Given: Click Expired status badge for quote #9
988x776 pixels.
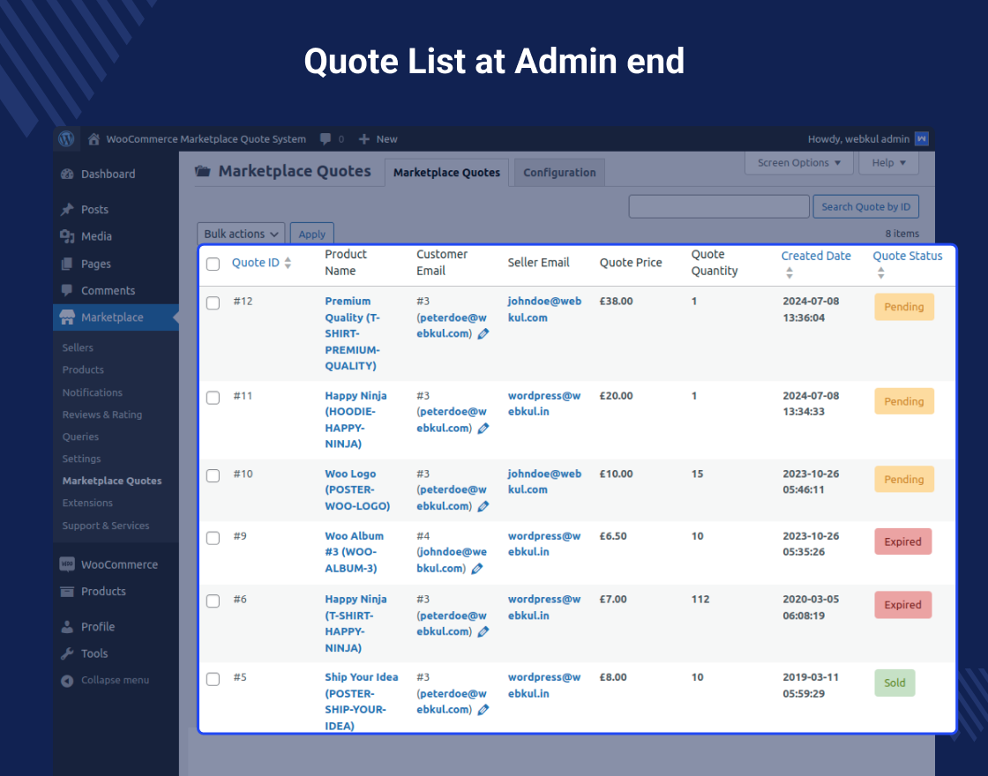Looking at the screenshot, I should point(902,541).
